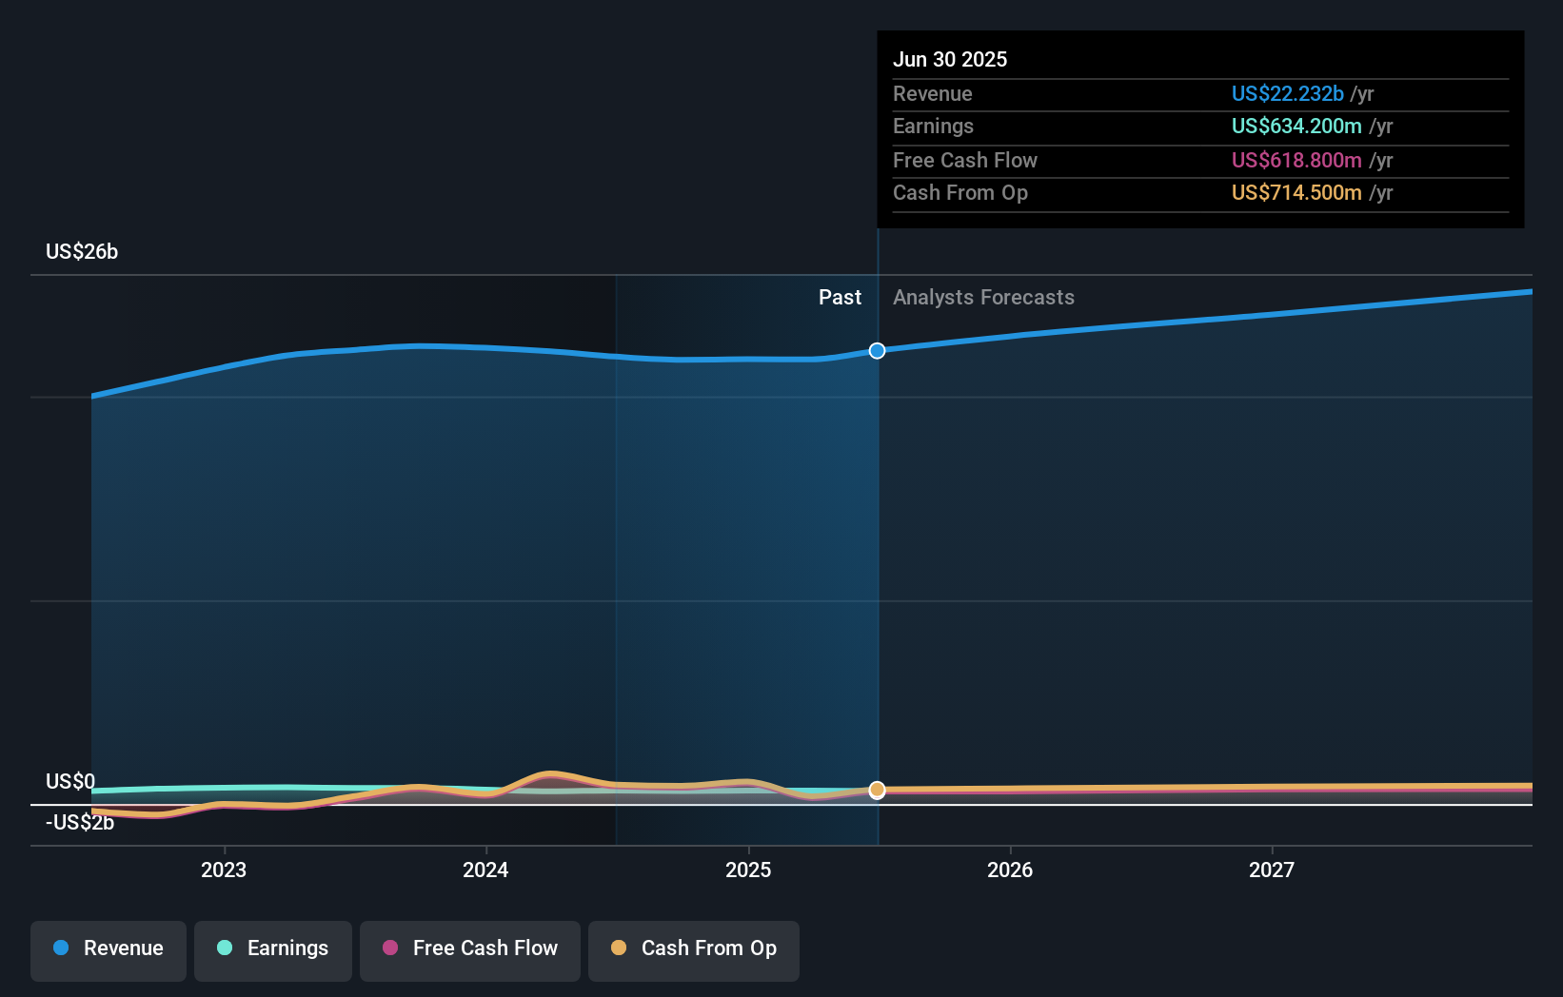Click the Free Cash Flow label in tooltip
The width and height of the screenshot is (1563, 997).
pyautogui.click(x=965, y=160)
